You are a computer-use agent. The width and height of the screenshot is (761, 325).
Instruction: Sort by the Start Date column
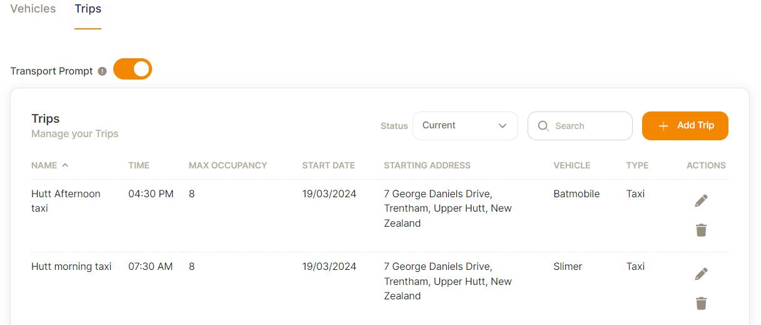329,165
